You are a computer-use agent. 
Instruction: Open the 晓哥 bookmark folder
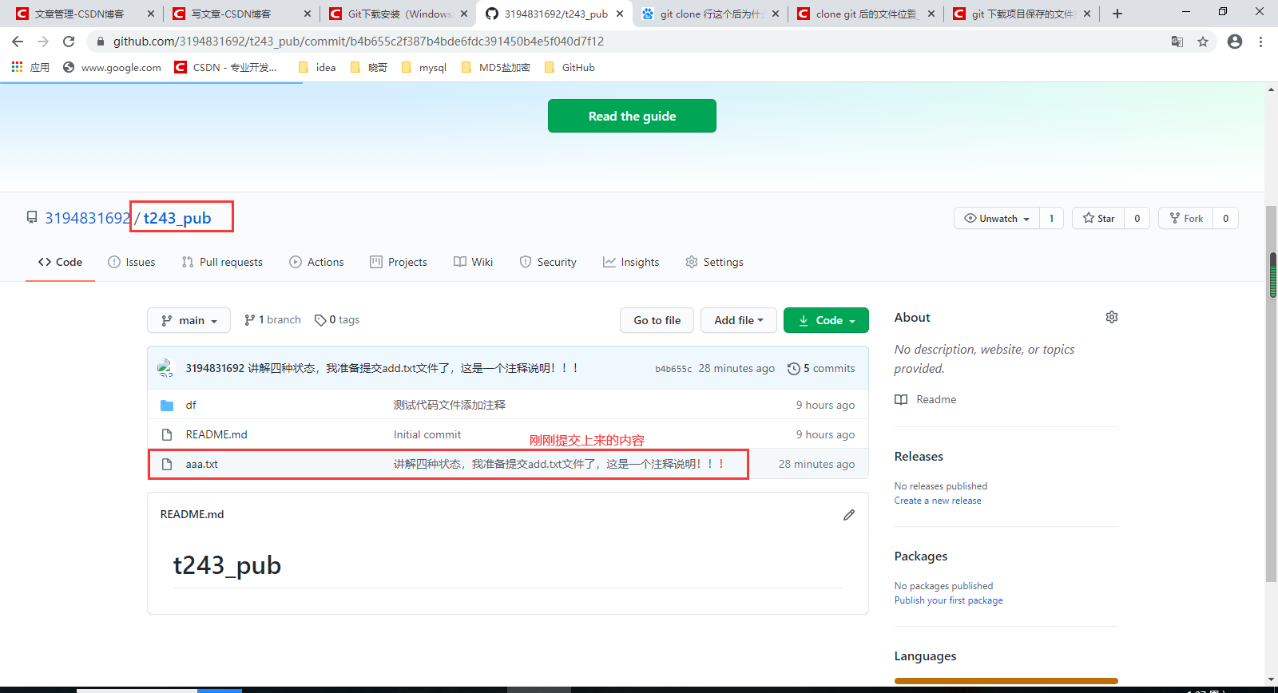(369, 67)
